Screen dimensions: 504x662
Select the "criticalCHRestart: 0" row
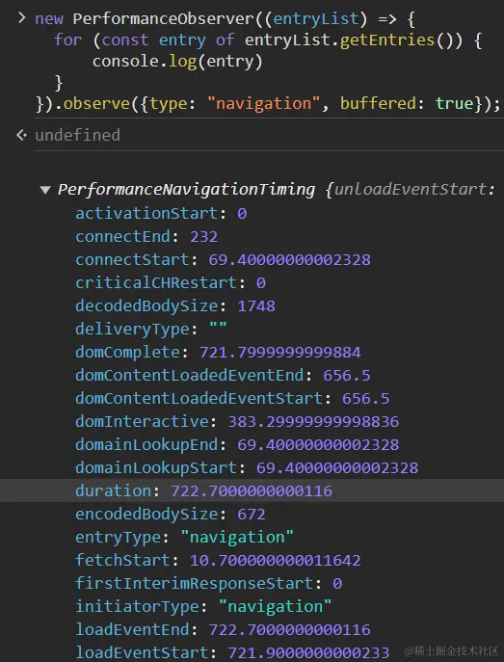[x=171, y=283]
